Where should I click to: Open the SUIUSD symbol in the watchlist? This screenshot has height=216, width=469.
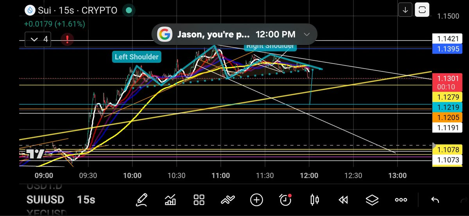tap(45, 200)
